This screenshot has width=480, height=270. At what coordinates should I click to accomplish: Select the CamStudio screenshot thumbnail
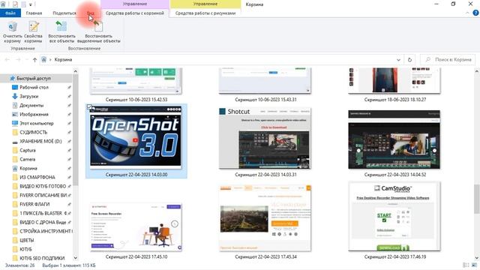click(394, 217)
